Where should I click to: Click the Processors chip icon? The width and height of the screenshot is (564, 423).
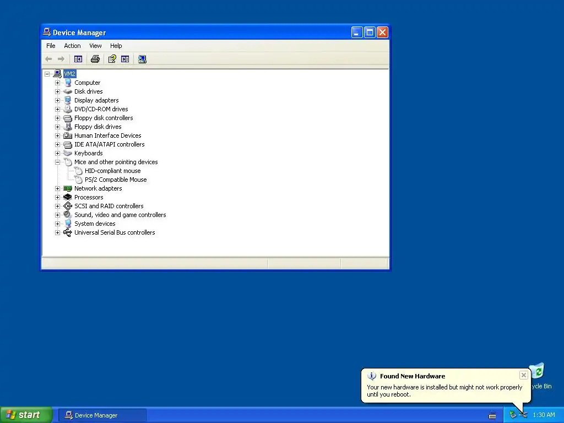pyautogui.click(x=68, y=197)
